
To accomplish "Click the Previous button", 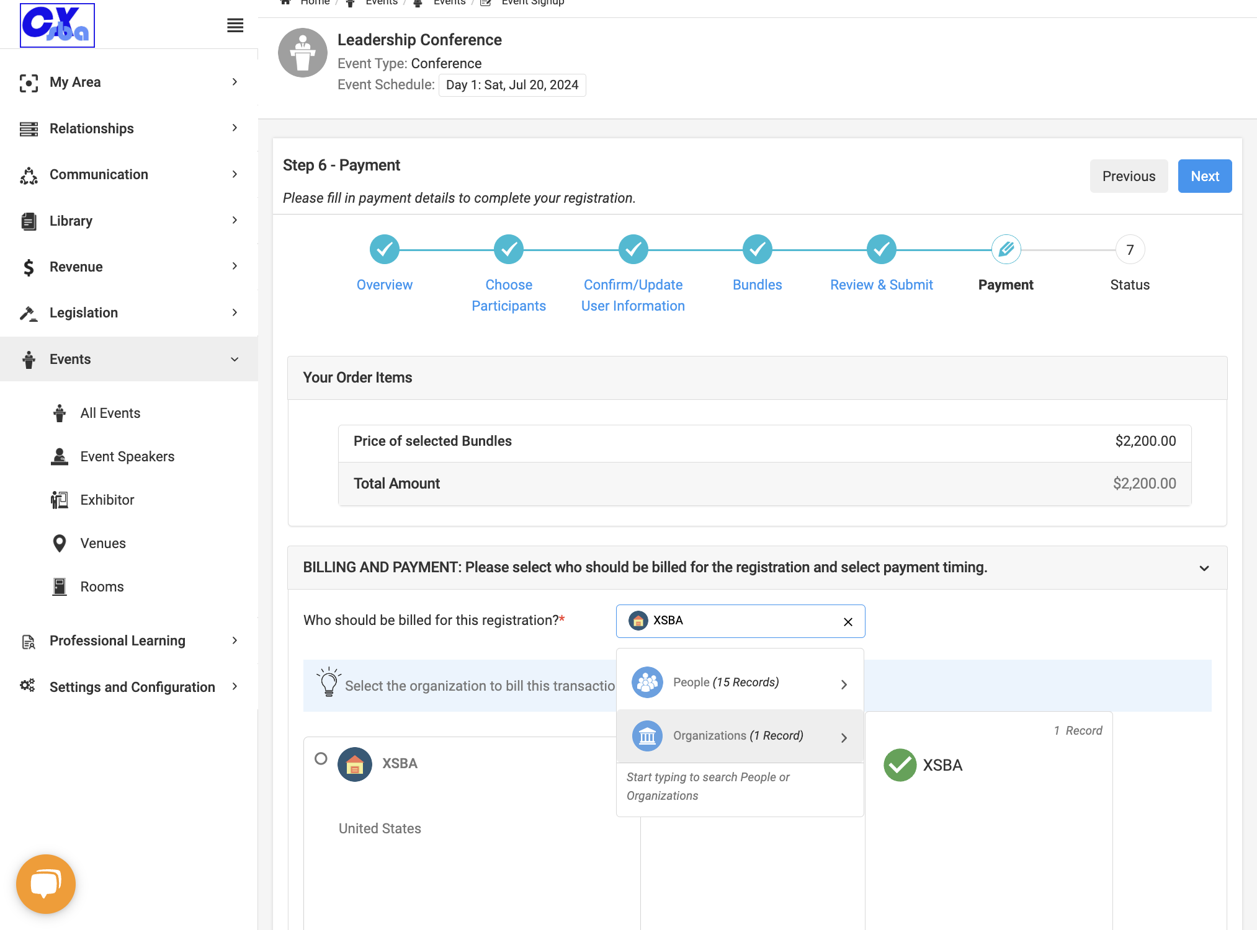I will 1129,176.
